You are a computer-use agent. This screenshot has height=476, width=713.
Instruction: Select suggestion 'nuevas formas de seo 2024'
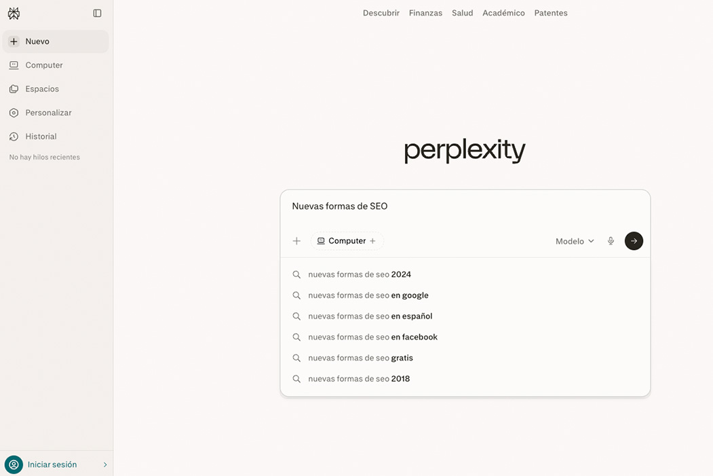pyautogui.click(x=359, y=274)
